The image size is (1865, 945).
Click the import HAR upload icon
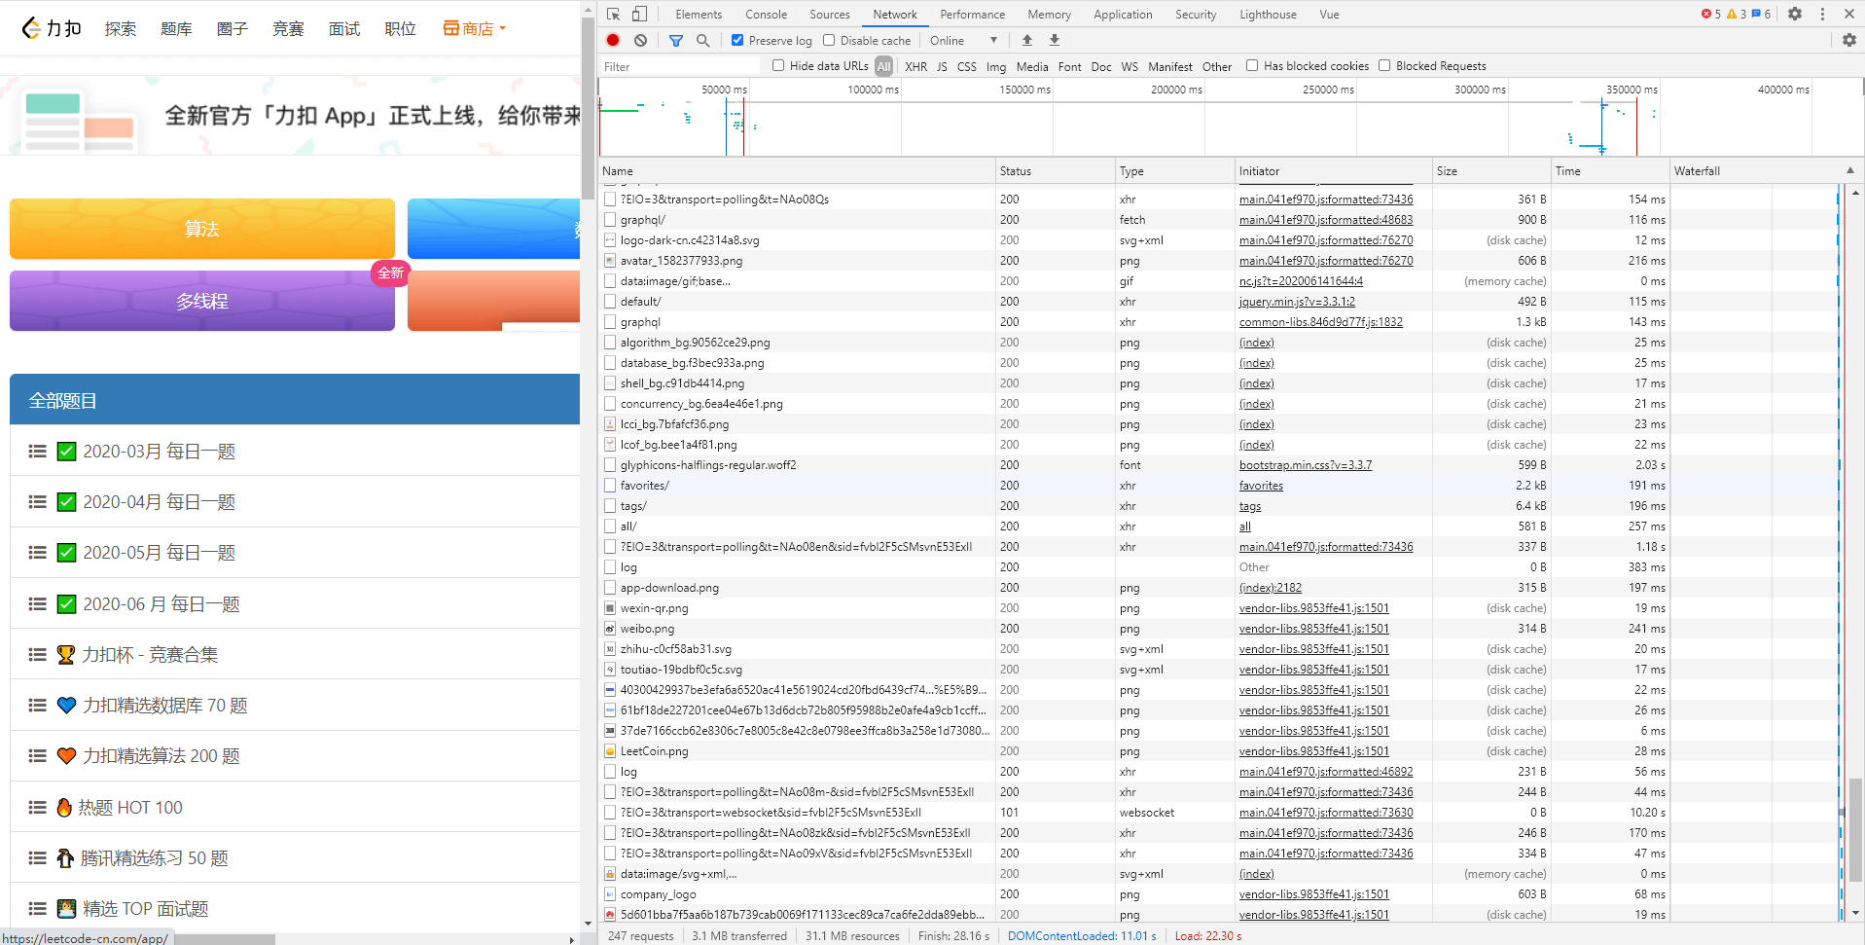[x=1027, y=40]
